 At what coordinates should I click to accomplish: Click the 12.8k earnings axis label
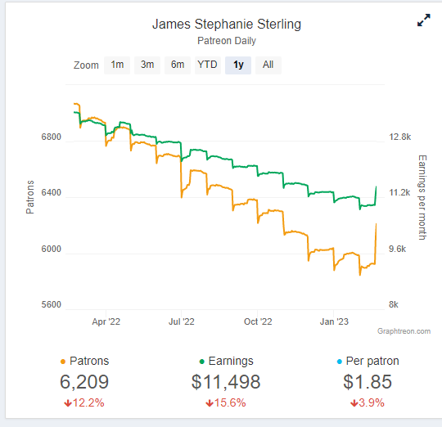[x=400, y=137]
